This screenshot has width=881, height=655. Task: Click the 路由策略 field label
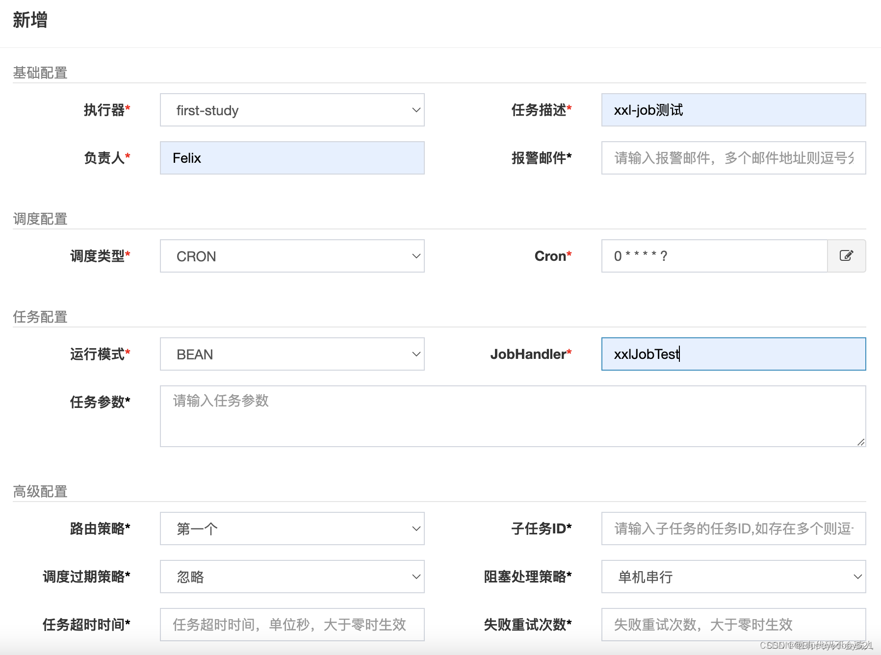100,529
